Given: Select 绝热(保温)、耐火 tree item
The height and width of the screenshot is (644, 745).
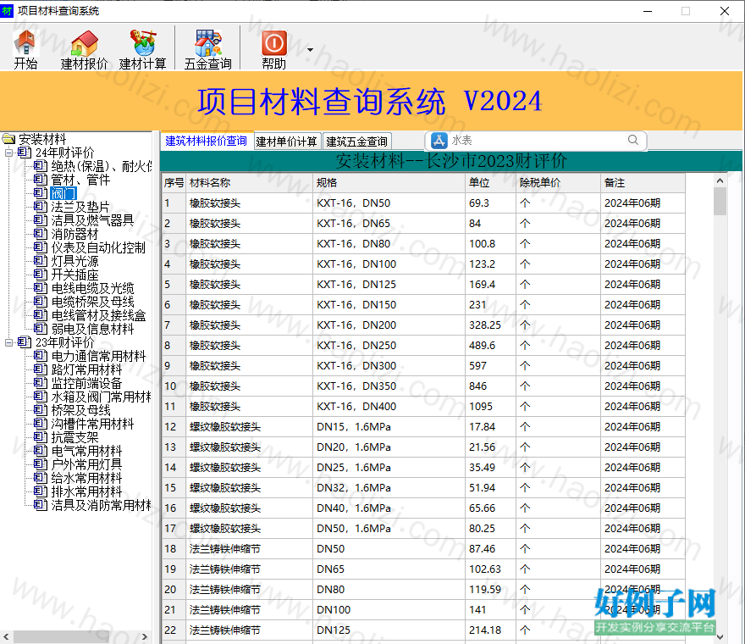Looking at the screenshot, I should point(102,166).
